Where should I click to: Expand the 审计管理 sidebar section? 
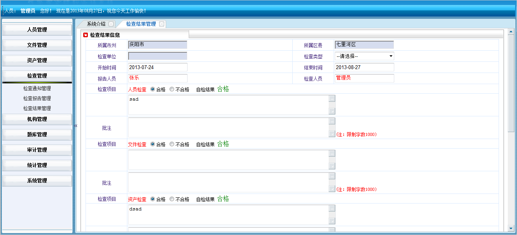pyautogui.click(x=37, y=150)
